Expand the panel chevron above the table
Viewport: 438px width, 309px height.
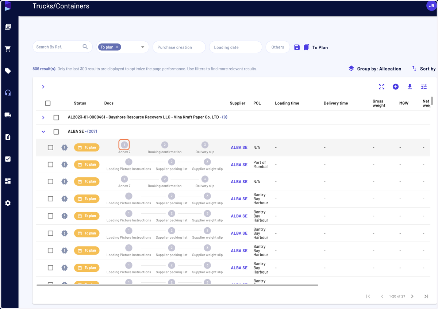(x=43, y=87)
